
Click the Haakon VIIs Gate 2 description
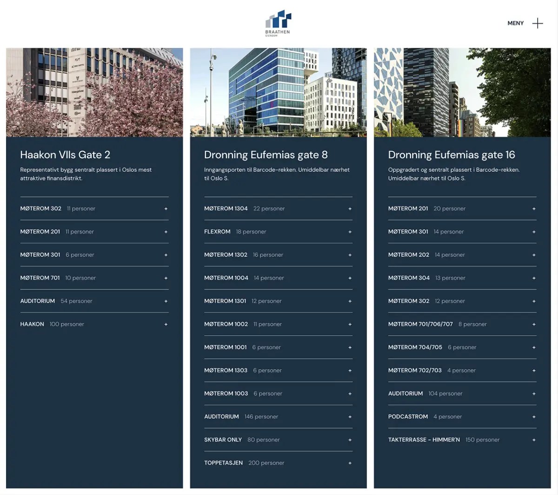86,174
